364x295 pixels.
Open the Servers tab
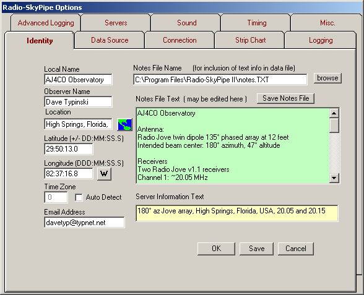pyautogui.click(x=116, y=23)
